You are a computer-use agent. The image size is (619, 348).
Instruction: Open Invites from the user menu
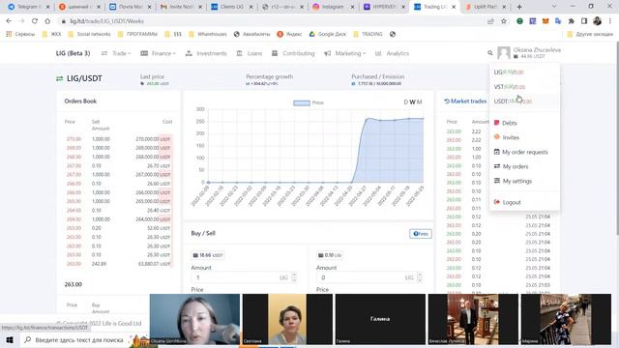(524, 137)
